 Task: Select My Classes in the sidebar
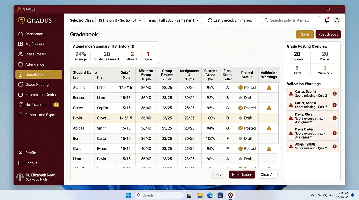pos(36,44)
